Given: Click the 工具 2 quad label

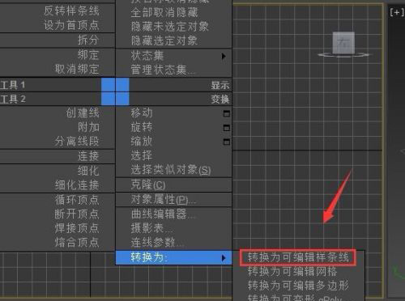Looking at the screenshot, I should pyautogui.click(x=13, y=99).
